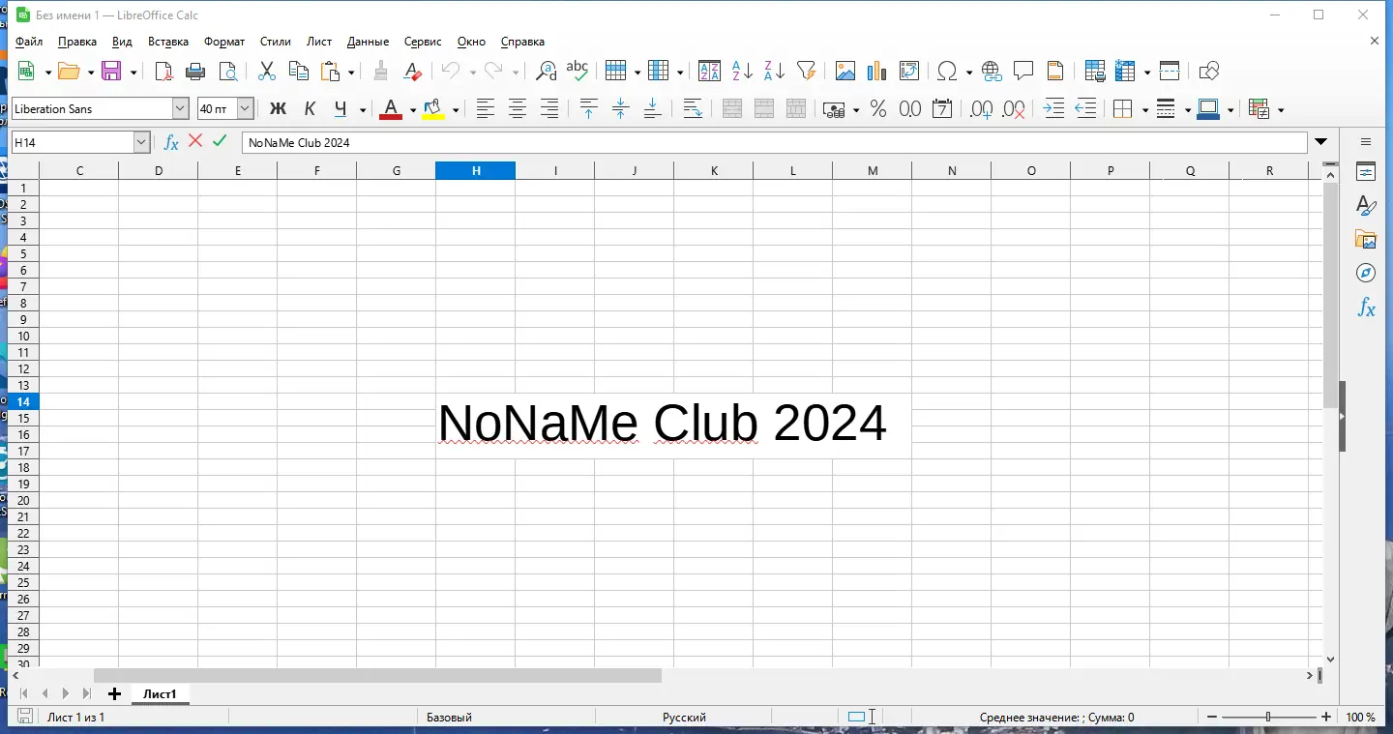This screenshot has width=1393, height=734.
Task: Save the current document
Action: point(111,71)
